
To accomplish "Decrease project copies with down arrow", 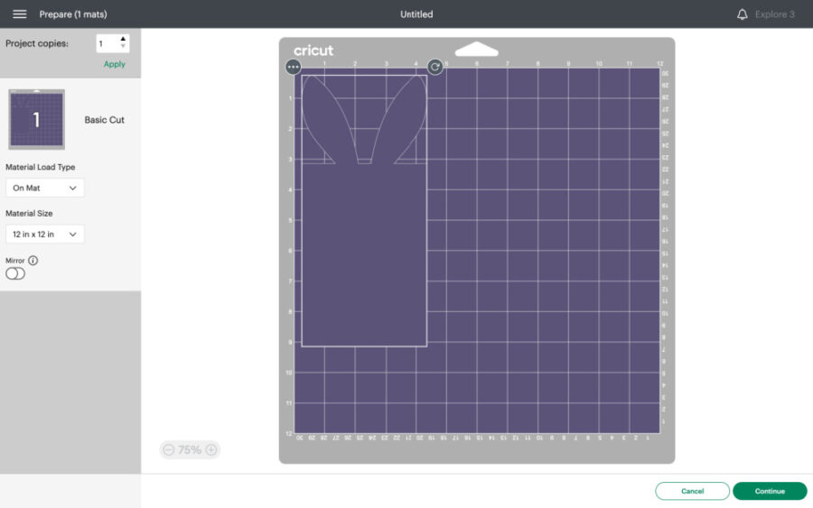I will pyautogui.click(x=123, y=47).
